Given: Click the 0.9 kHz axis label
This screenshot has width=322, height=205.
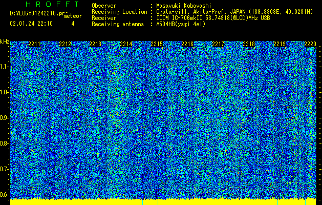Looking at the screenshot, I should [x=4, y=118].
